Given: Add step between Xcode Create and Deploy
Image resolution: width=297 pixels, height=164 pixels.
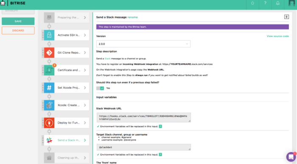Looking at the screenshot, I should [x=49, y=114].
